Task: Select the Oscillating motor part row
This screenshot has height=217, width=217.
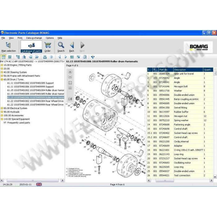Action: pyautogui.click(x=180, y=163)
